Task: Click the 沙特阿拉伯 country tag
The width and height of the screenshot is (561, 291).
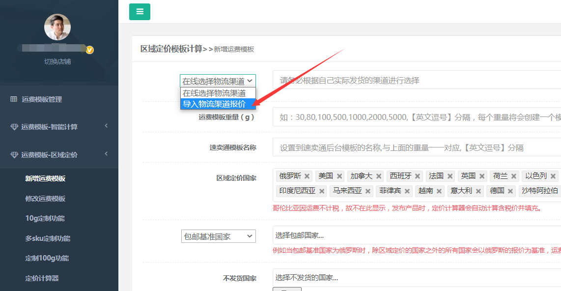Action: click(539, 191)
